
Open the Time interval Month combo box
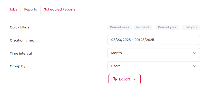coord(153,53)
